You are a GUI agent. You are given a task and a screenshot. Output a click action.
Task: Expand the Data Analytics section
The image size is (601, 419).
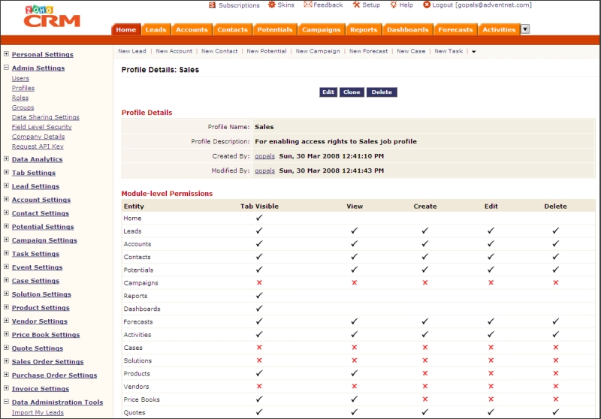click(x=6, y=159)
